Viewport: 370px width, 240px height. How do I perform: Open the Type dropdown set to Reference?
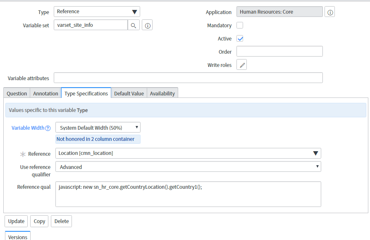pos(97,12)
